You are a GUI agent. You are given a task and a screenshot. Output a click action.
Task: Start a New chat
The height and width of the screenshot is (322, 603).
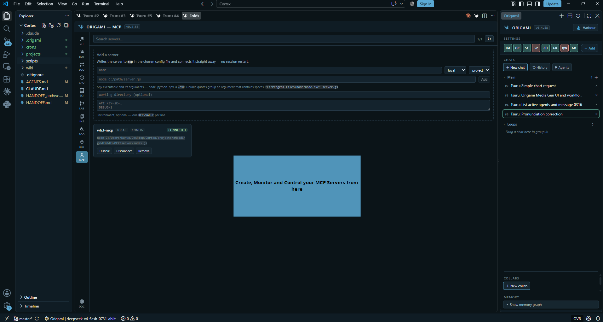515,67
